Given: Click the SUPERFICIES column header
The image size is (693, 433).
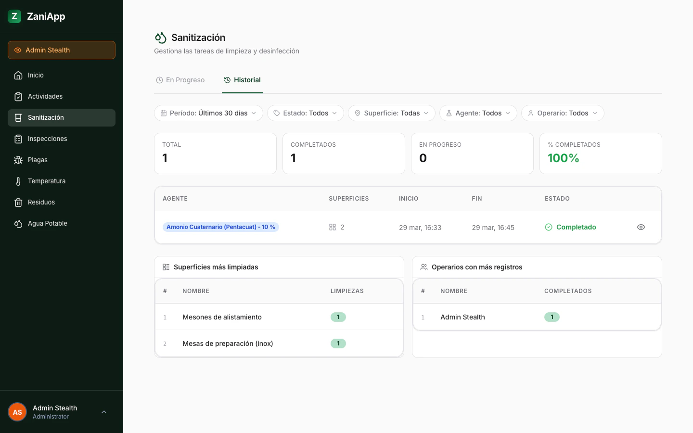Looking at the screenshot, I should point(349,199).
